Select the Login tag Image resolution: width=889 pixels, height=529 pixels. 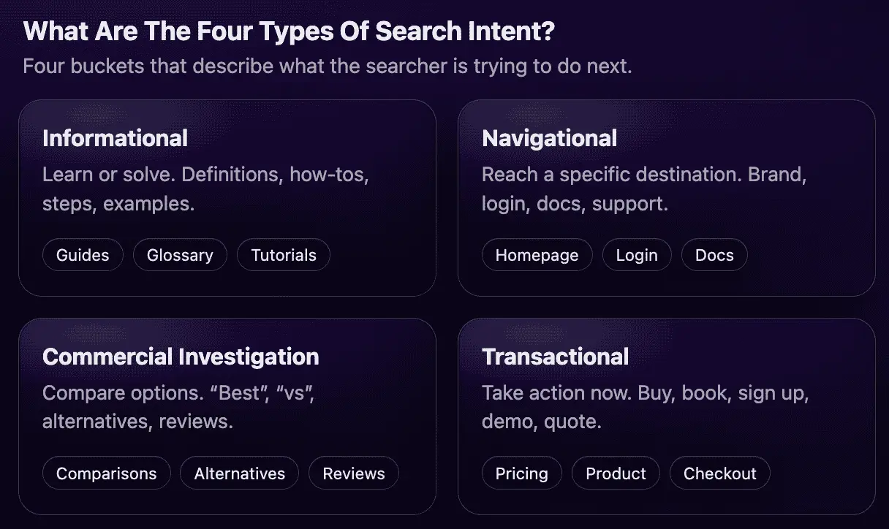[x=637, y=255]
